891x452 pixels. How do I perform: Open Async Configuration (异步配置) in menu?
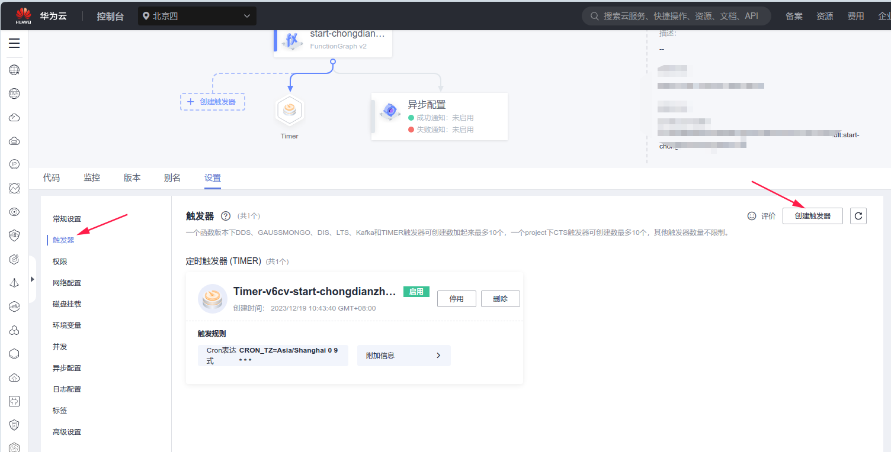pyautogui.click(x=67, y=368)
